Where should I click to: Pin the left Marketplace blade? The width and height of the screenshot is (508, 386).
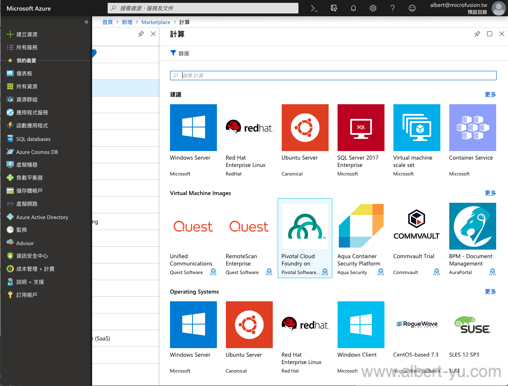click(x=141, y=34)
